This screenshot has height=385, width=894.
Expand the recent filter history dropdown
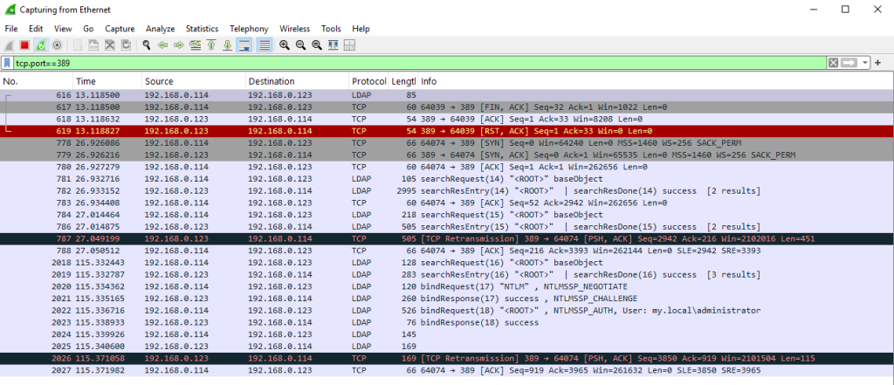[x=865, y=63]
